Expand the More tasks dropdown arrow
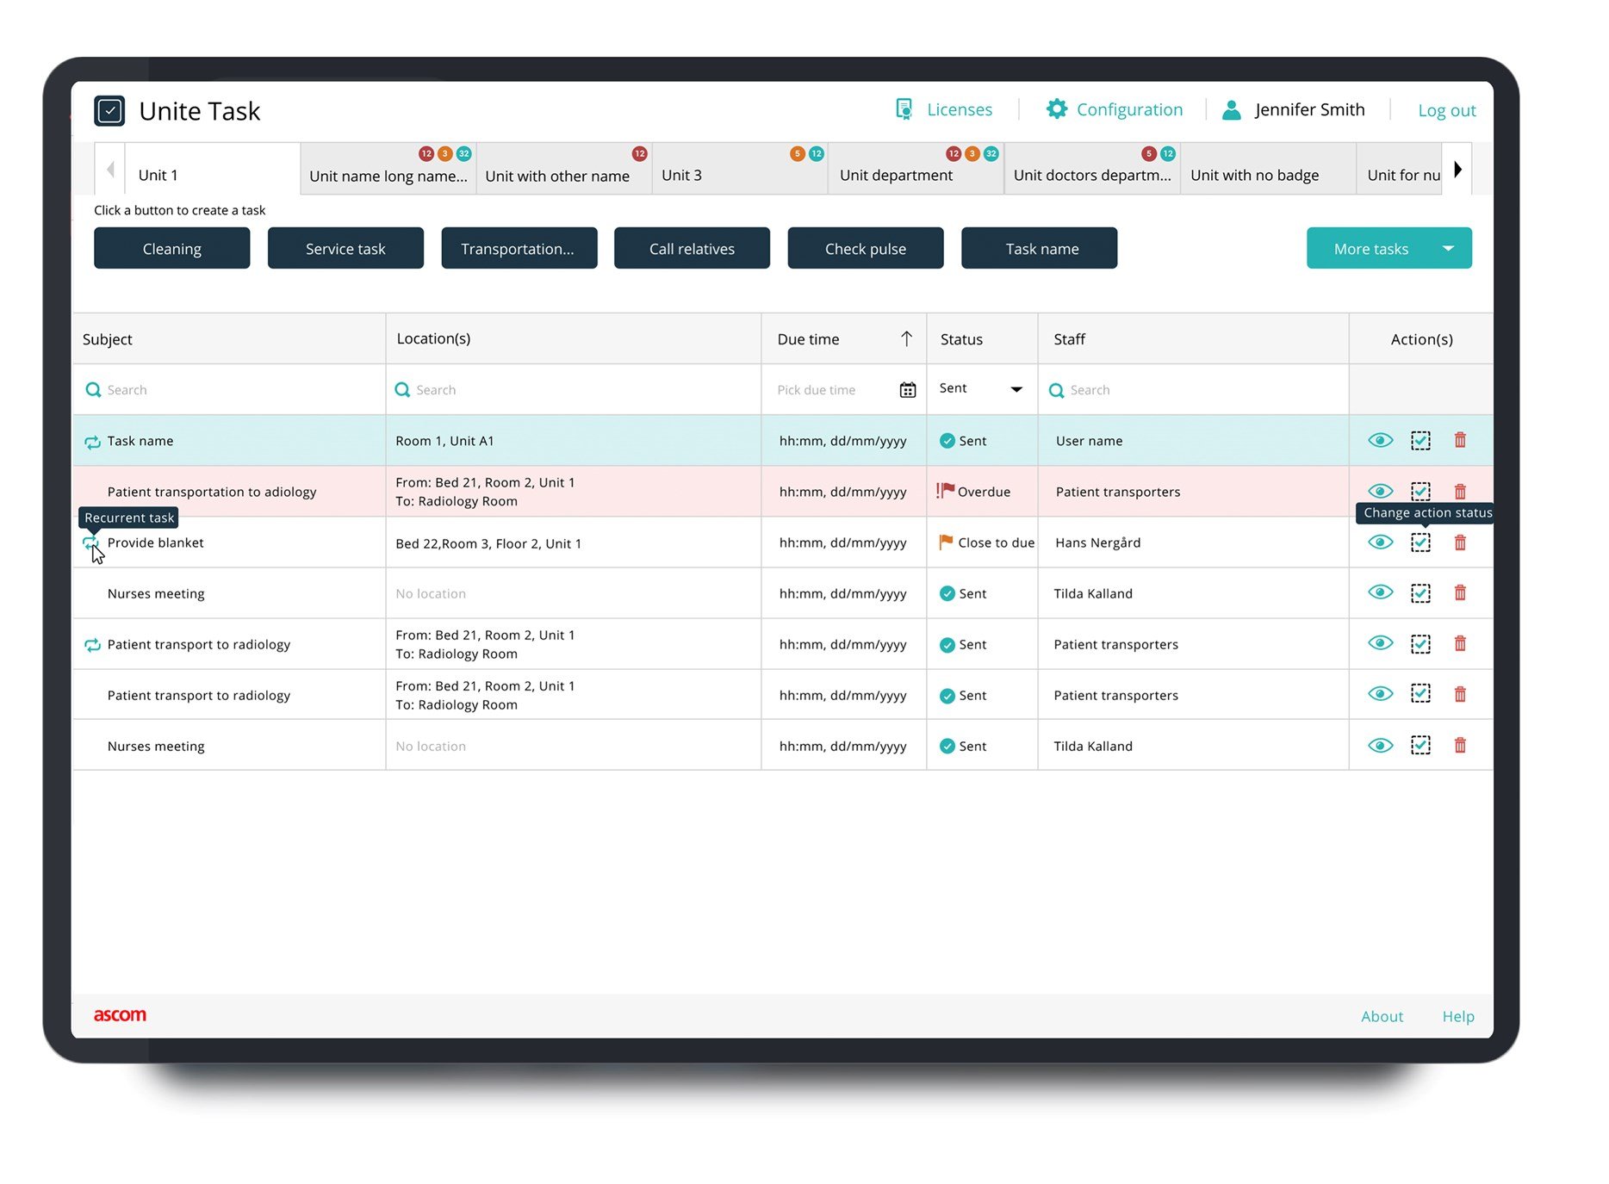The image size is (1609, 1184). 1448,249
